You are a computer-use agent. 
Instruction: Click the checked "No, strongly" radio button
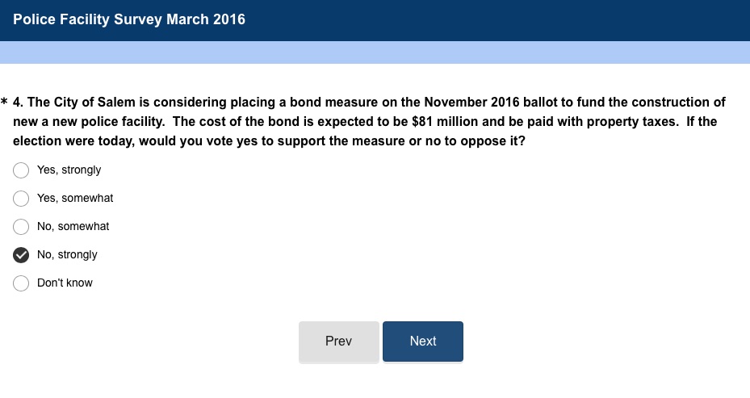pos(21,255)
